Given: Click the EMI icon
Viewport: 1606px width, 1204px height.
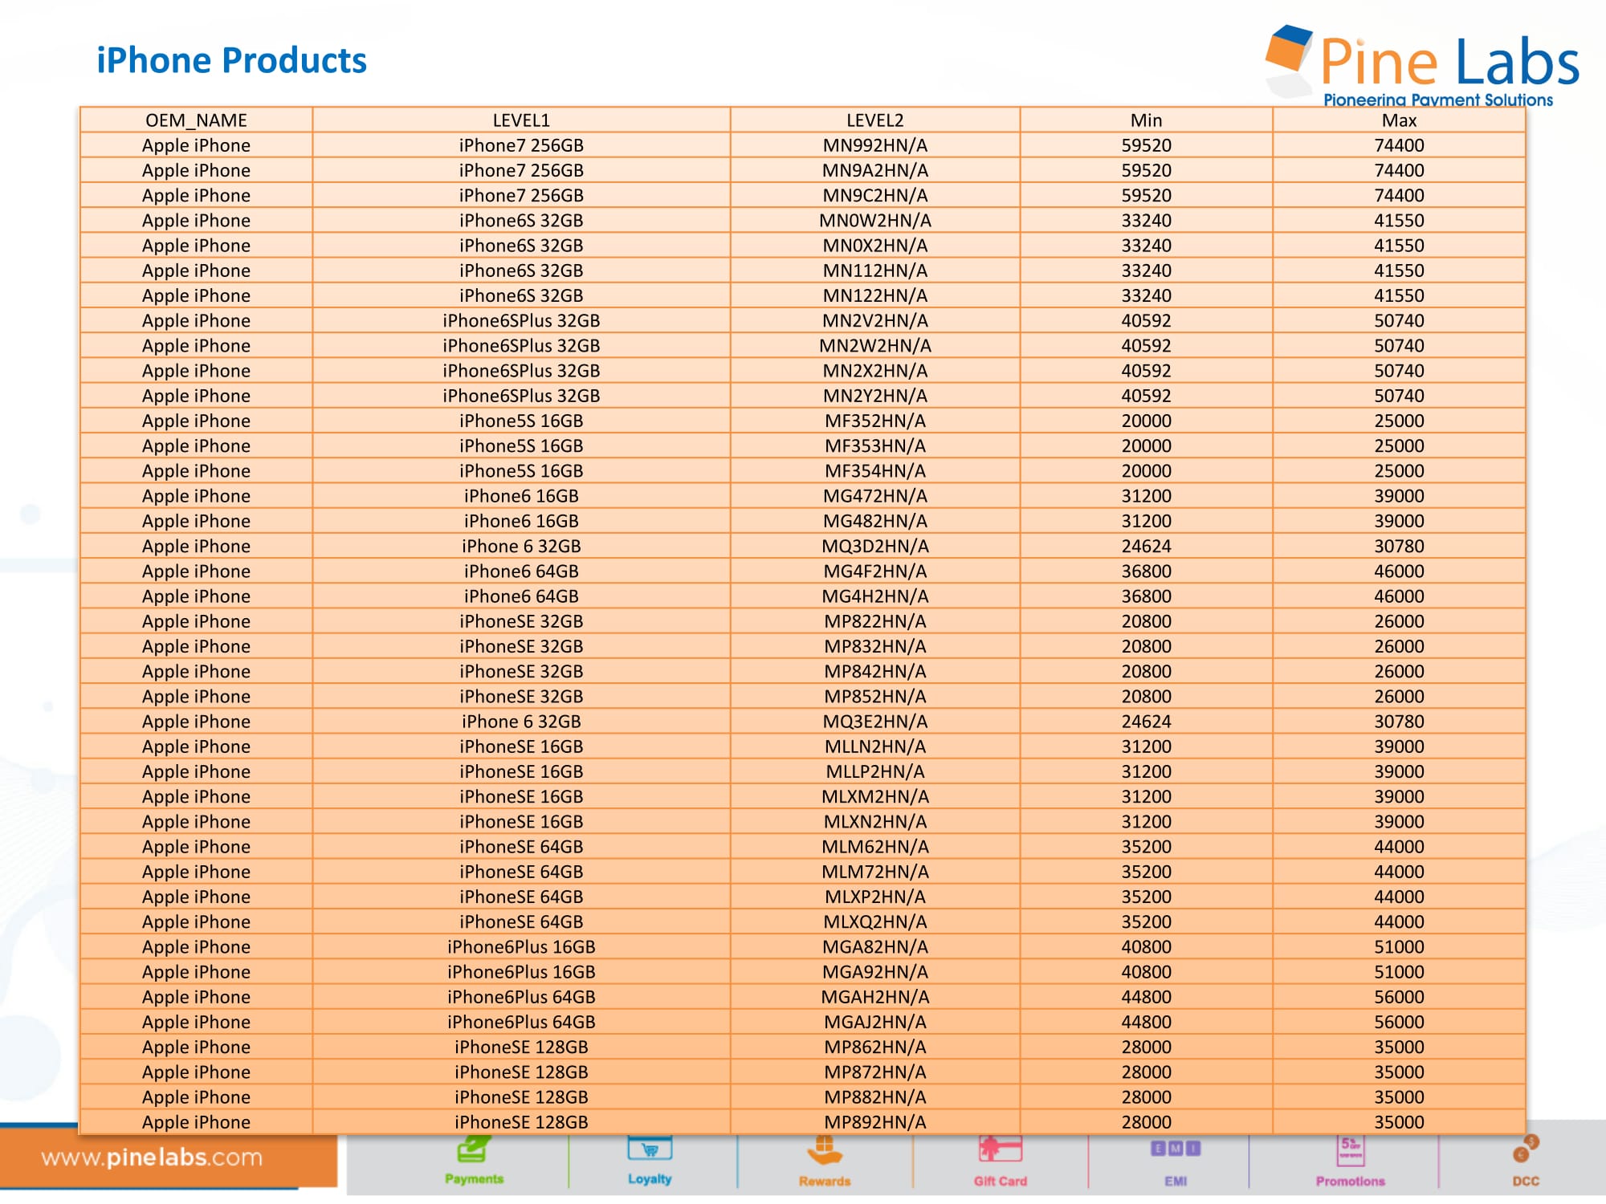Looking at the screenshot, I should (x=1176, y=1149).
